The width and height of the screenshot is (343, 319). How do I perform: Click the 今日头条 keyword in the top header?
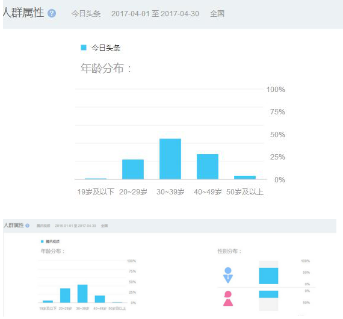point(86,14)
